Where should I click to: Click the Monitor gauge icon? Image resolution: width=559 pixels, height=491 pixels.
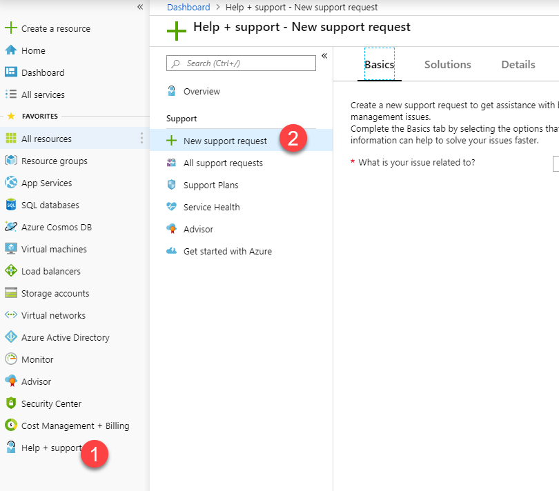tap(11, 359)
